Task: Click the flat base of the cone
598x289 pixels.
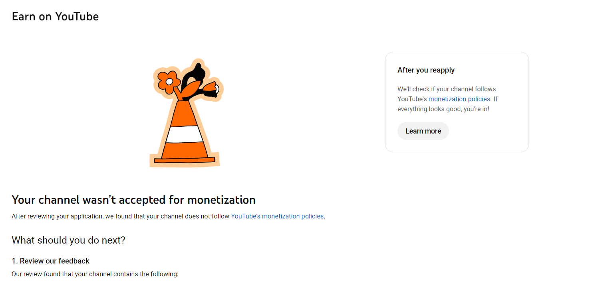Action: coord(184,160)
